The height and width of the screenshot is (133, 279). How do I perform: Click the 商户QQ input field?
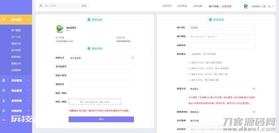[x=222, y=28]
